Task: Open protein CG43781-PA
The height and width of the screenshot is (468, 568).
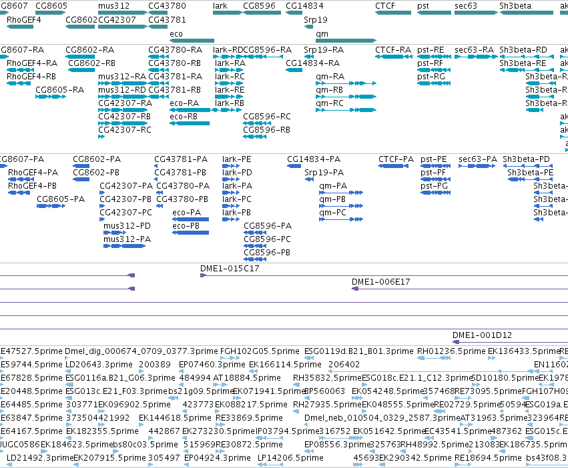Action: click(181, 159)
